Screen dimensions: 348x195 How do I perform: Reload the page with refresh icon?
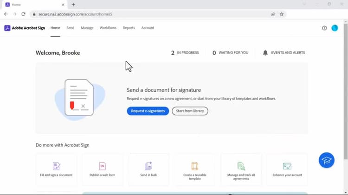[23, 14]
